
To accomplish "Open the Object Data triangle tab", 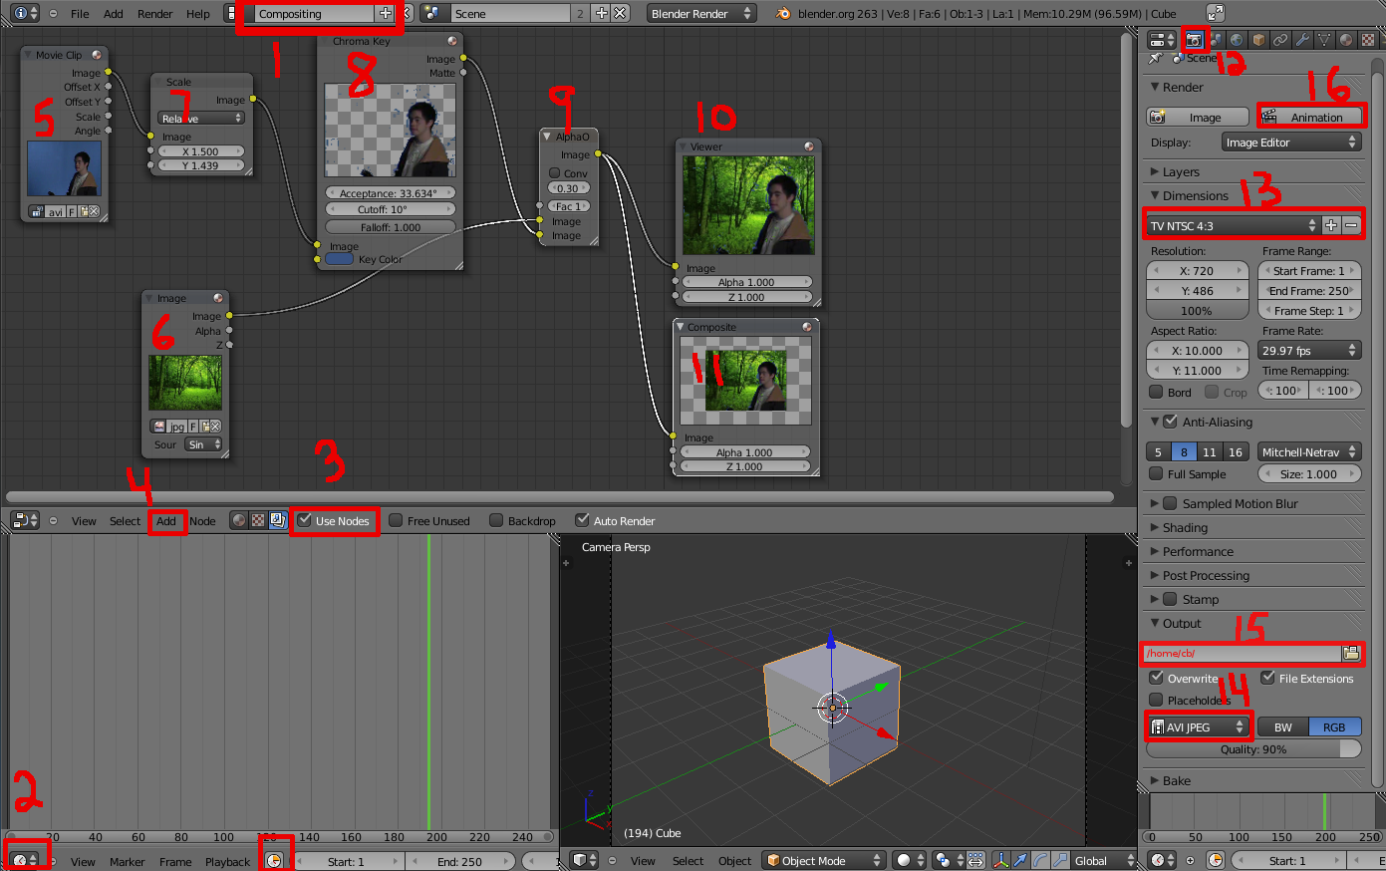I will [1324, 40].
